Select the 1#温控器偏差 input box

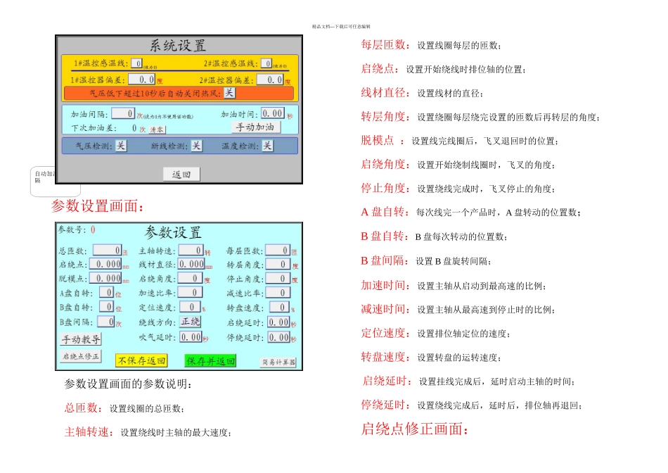(x=142, y=80)
